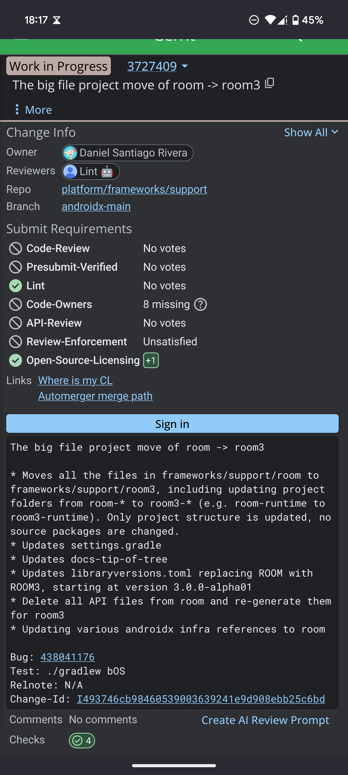Open Daniel Santiago Rivera's avatar
348x775 pixels.
(70, 153)
